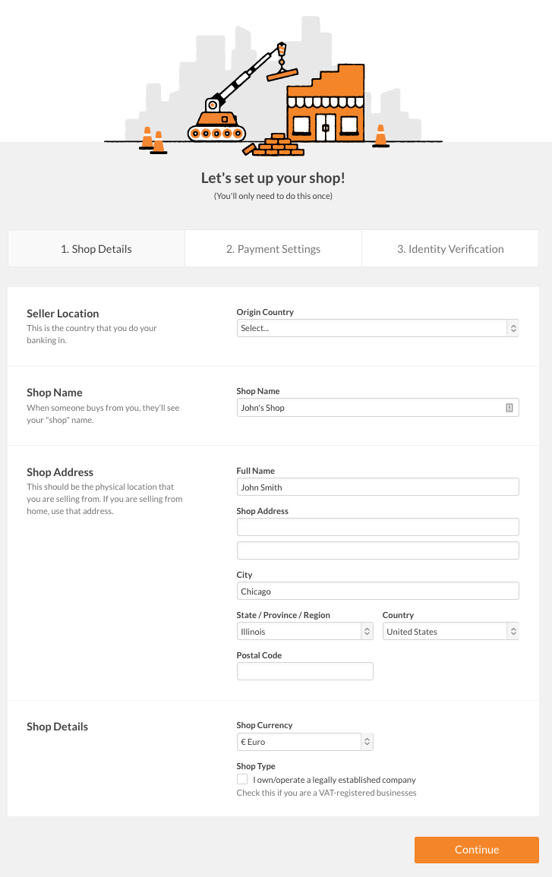Open the Origin Country dropdown

[377, 328]
